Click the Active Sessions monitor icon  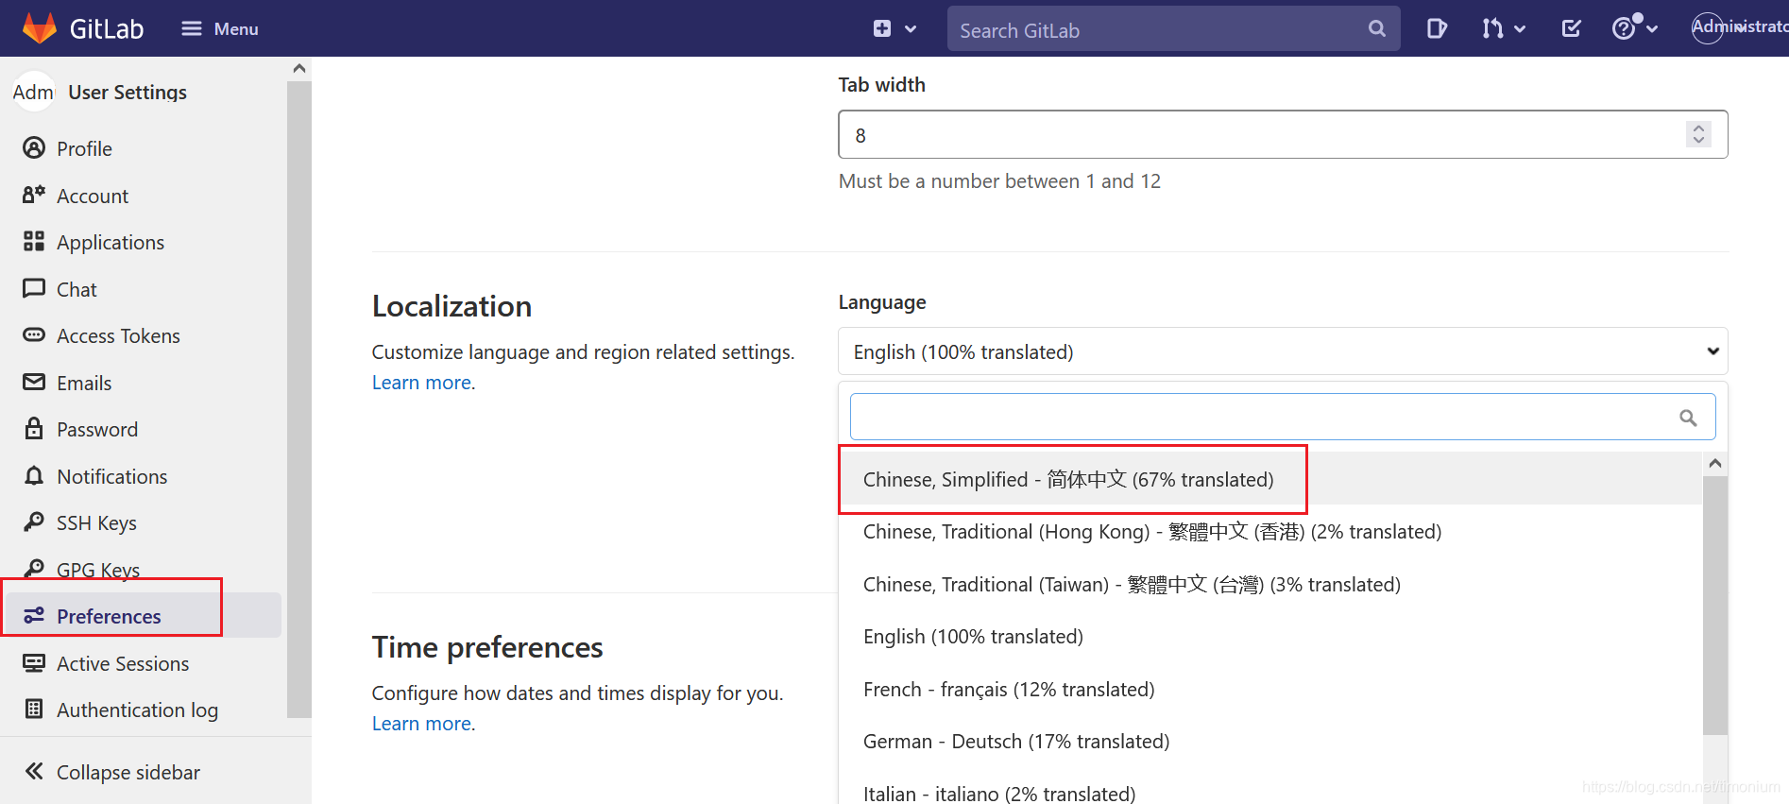coord(34,662)
